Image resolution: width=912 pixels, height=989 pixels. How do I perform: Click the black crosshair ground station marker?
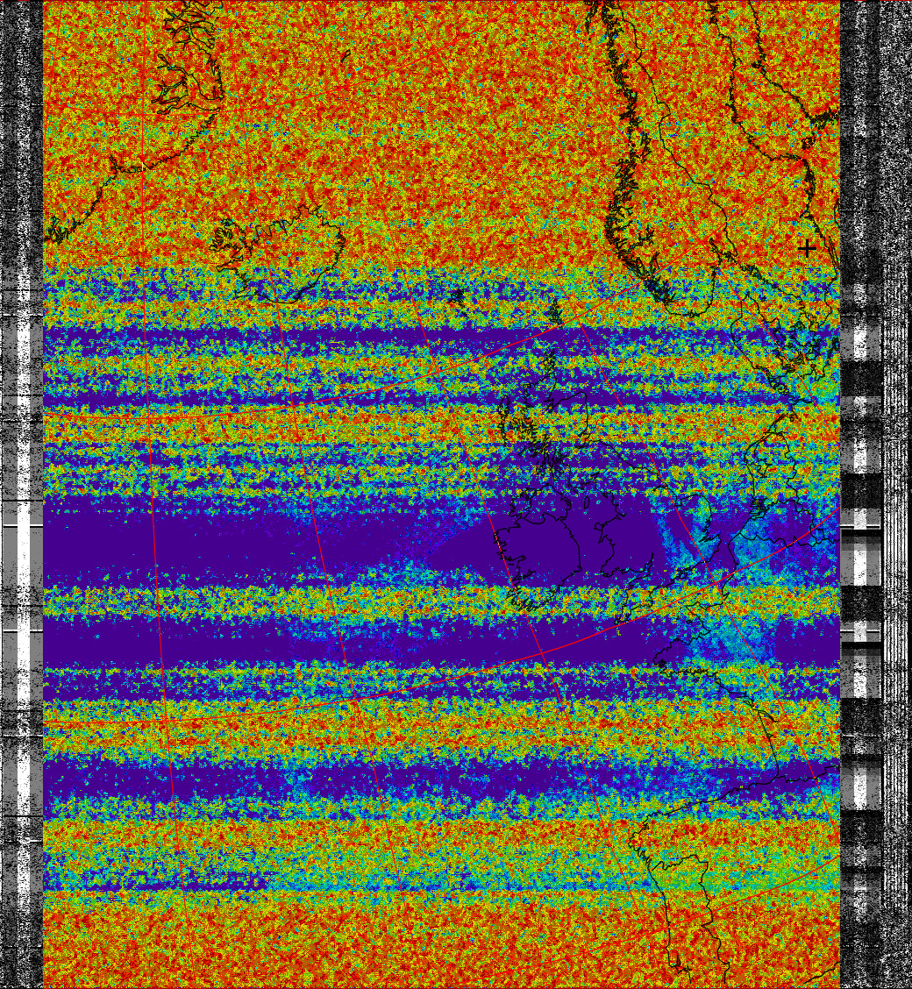click(806, 248)
